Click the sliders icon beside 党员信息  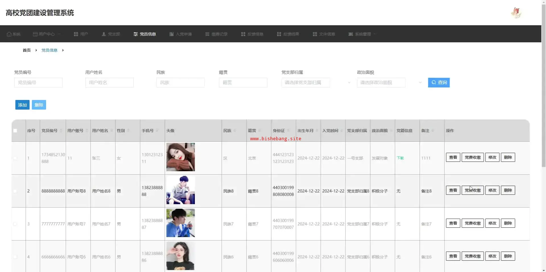[x=136, y=34]
